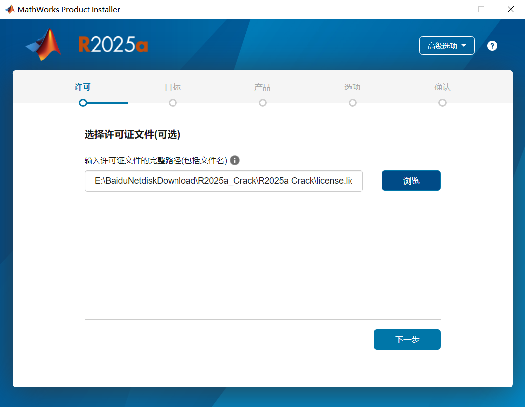Image resolution: width=526 pixels, height=408 pixels.
Task: Click the 产品 progress step circle
Action: click(263, 103)
